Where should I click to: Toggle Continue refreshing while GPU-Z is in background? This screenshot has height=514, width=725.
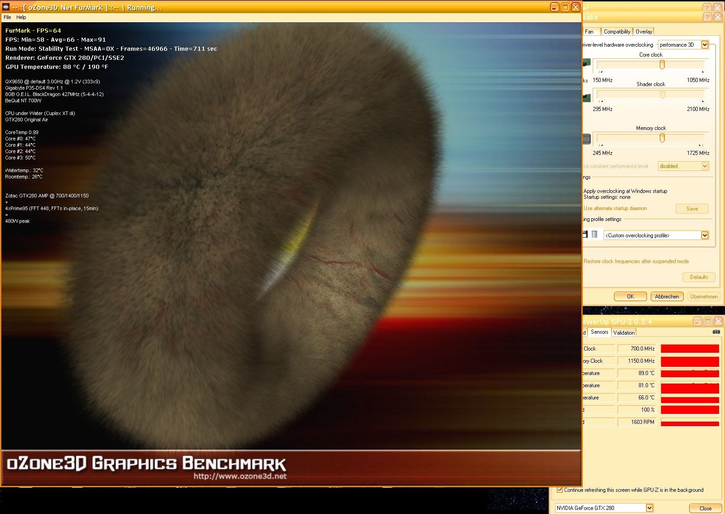(x=560, y=490)
